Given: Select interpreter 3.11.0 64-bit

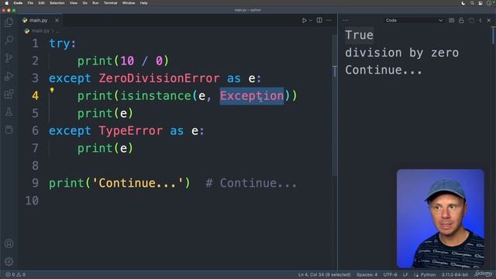Looking at the screenshot, I should [x=455, y=274].
